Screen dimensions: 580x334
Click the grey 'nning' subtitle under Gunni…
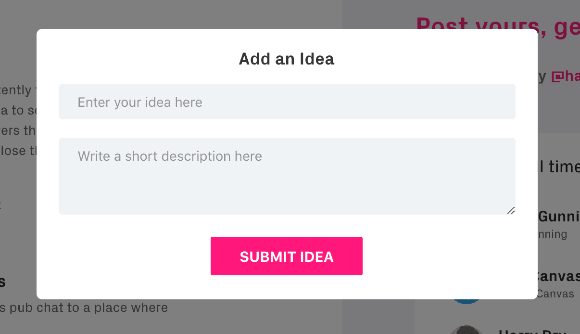553,234
